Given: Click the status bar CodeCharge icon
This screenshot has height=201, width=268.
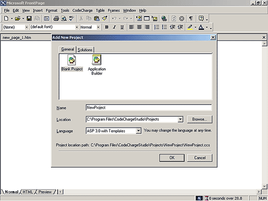Looking at the screenshot, I should [199, 198].
